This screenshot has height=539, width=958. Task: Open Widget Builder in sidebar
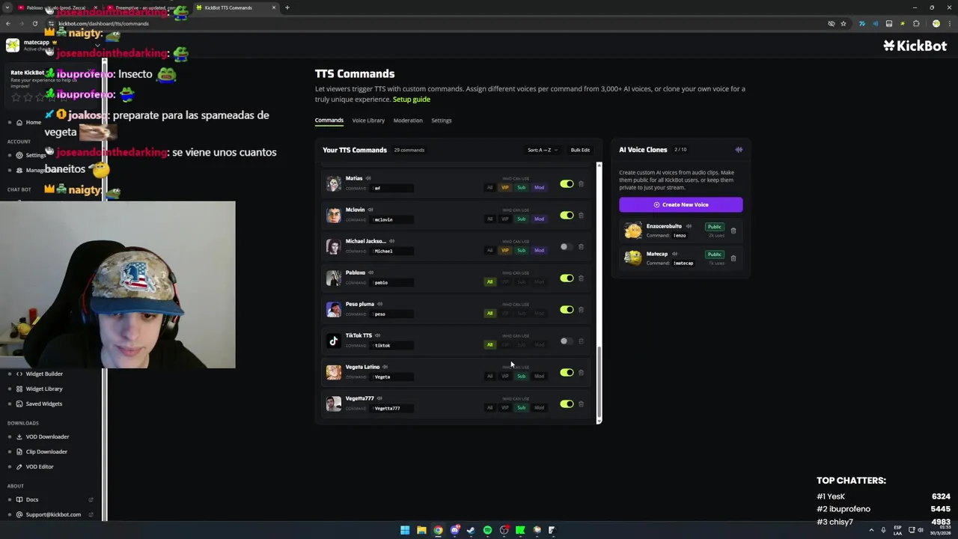point(44,374)
